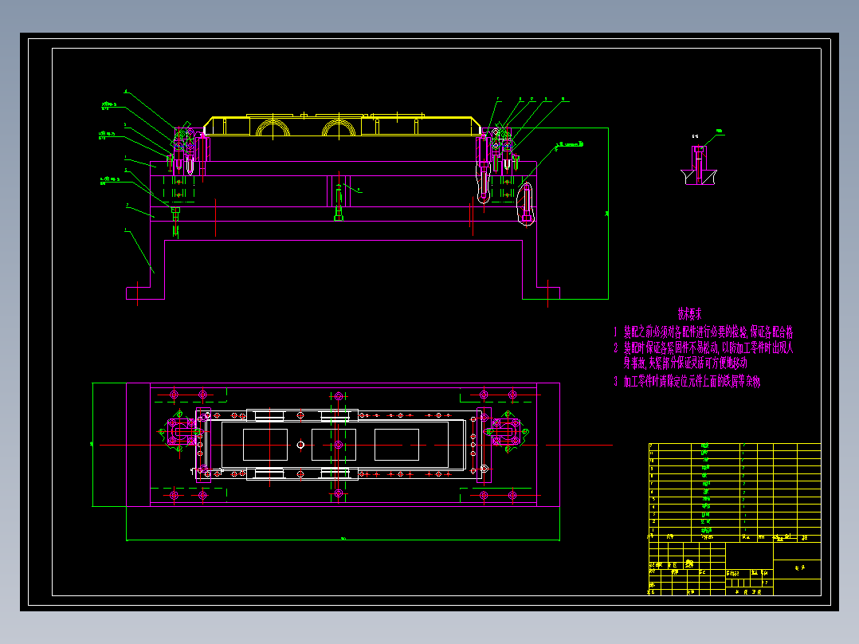The image size is (859, 644).
Task: Select the small section detail view at top right
Action: (699, 165)
